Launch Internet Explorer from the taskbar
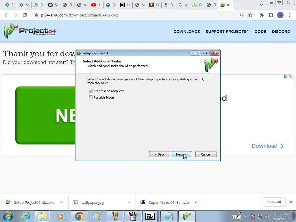Image resolution: width=296 pixels, height=222 pixels. pos(26,216)
